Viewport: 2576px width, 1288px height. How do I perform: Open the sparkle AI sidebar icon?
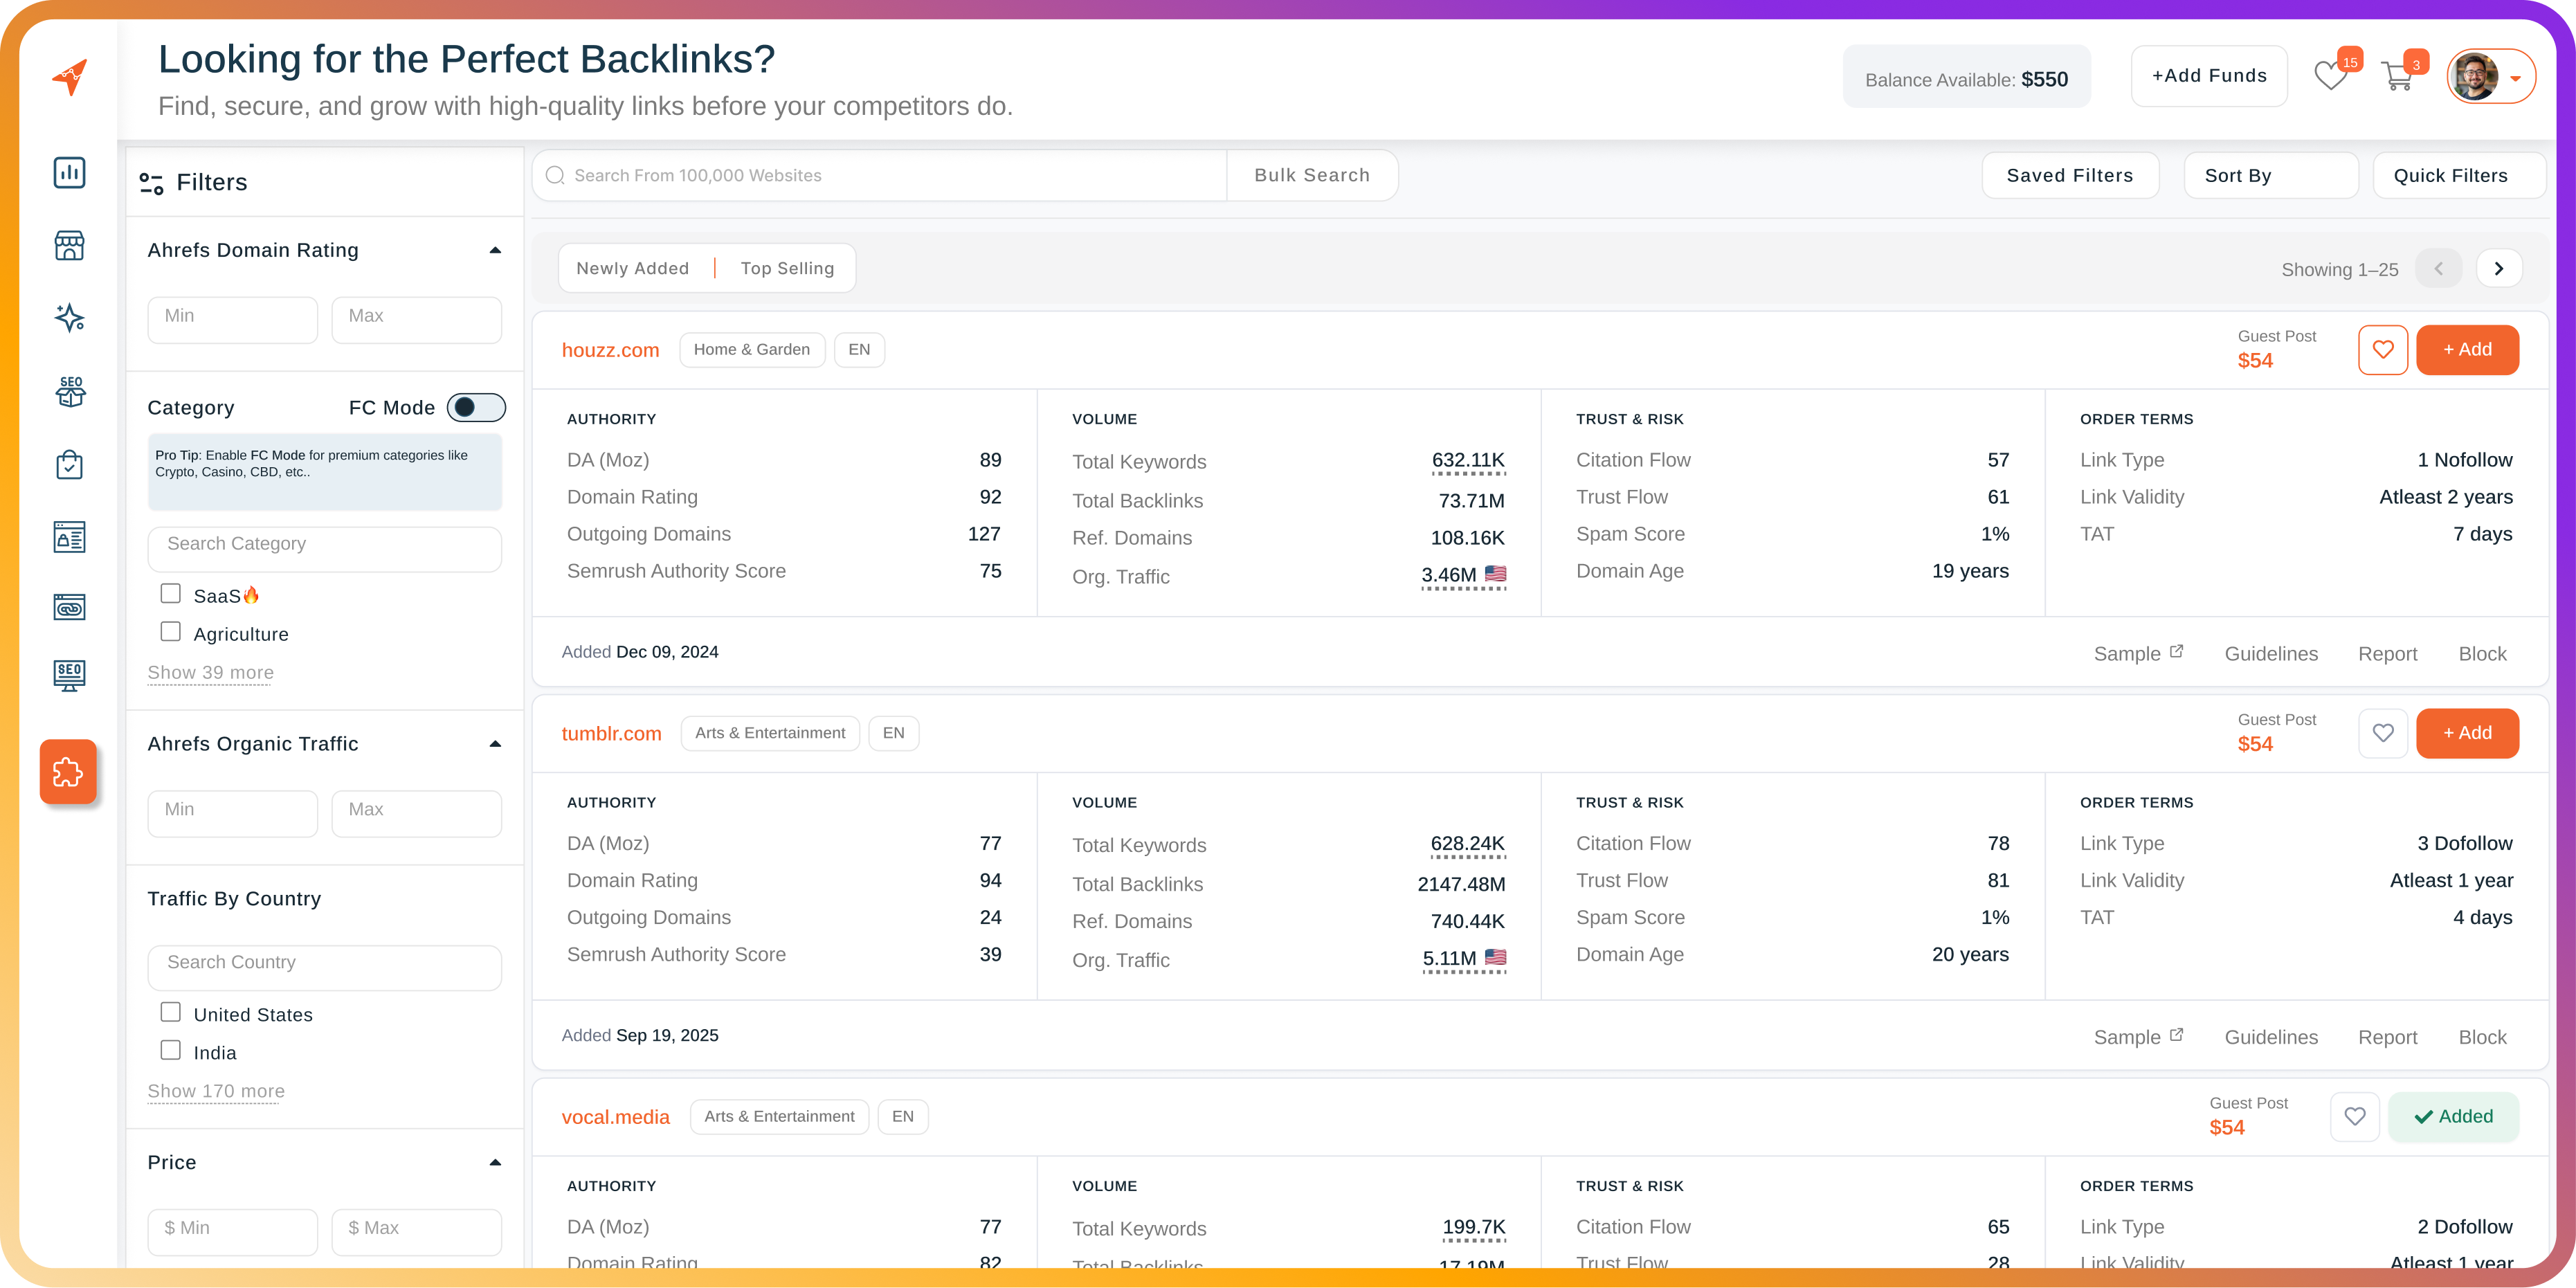tap(69, 318)
